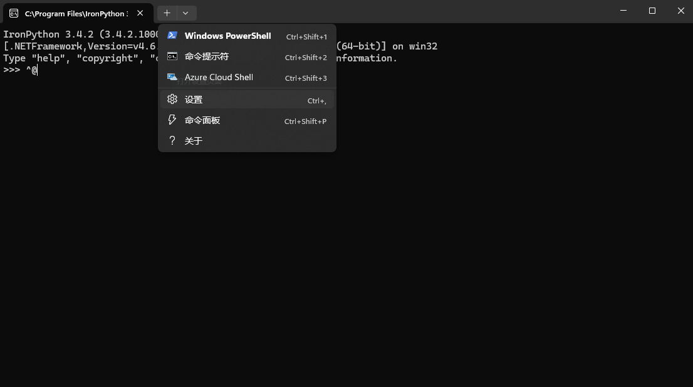Click the Windows PowerShell icon in the menu

pos(172,36)
